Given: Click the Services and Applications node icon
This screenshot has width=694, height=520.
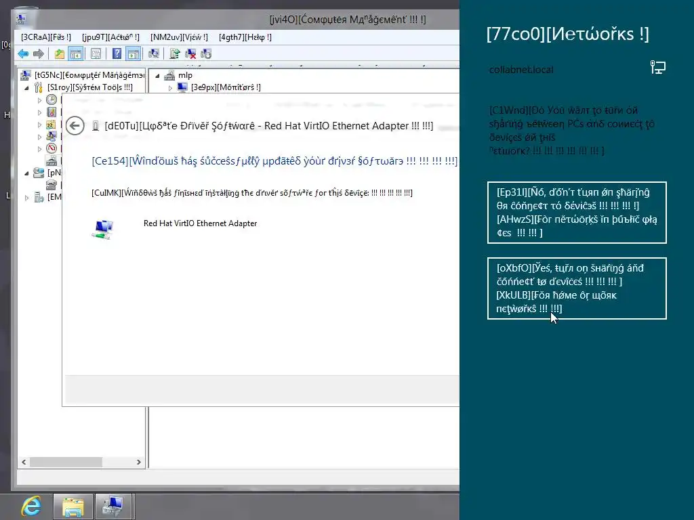Looking at the screenshot, I should click(x=39, y=197).
